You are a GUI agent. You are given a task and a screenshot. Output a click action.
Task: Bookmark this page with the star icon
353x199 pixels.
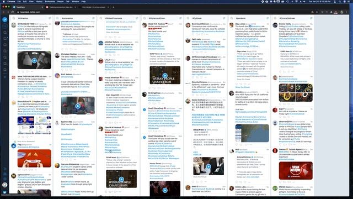[x=317, y=12]
